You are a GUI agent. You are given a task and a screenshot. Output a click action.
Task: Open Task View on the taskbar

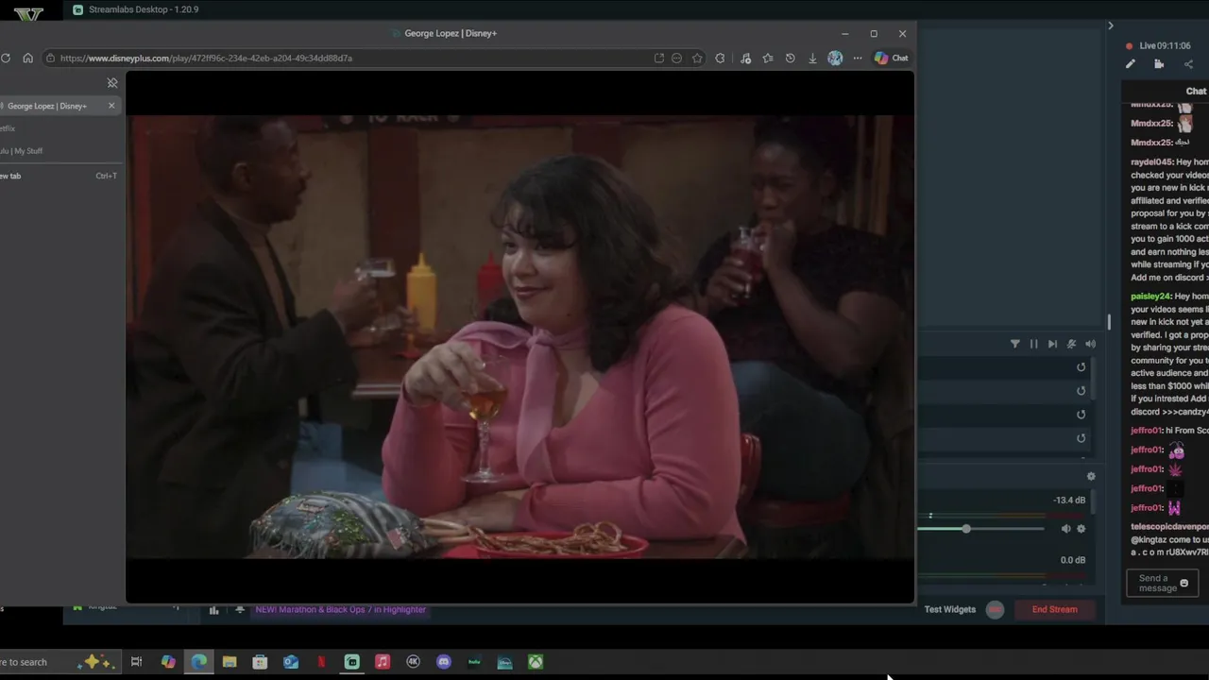[x=136, y=662]
